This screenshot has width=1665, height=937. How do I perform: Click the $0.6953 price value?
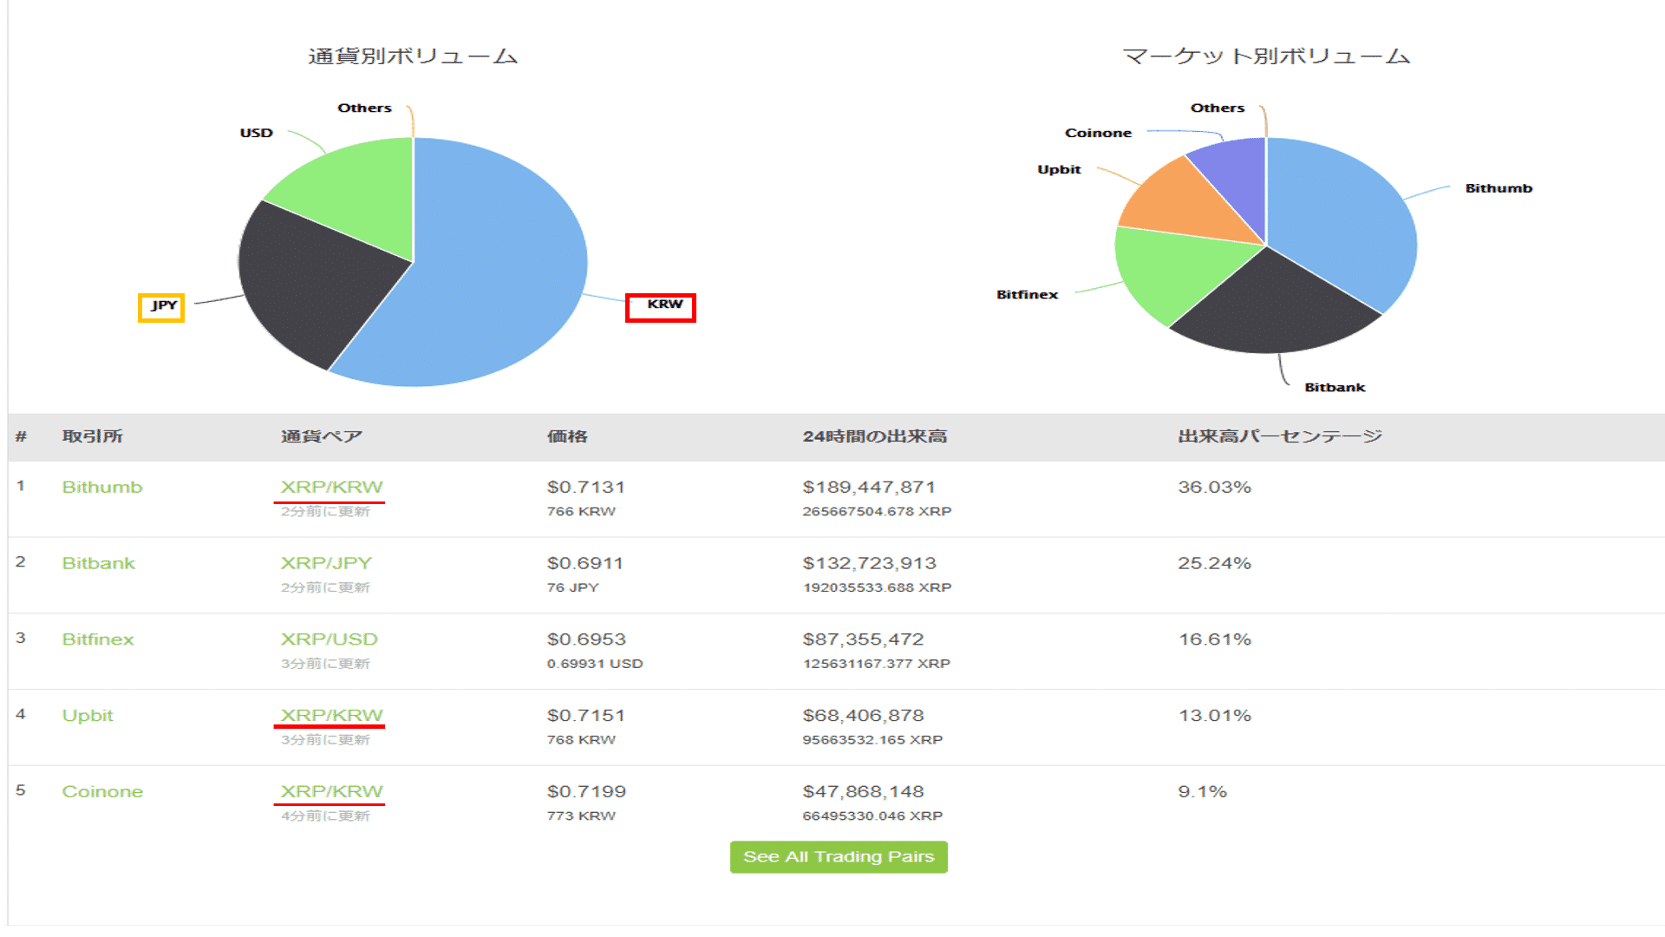[x=586, y=639]
